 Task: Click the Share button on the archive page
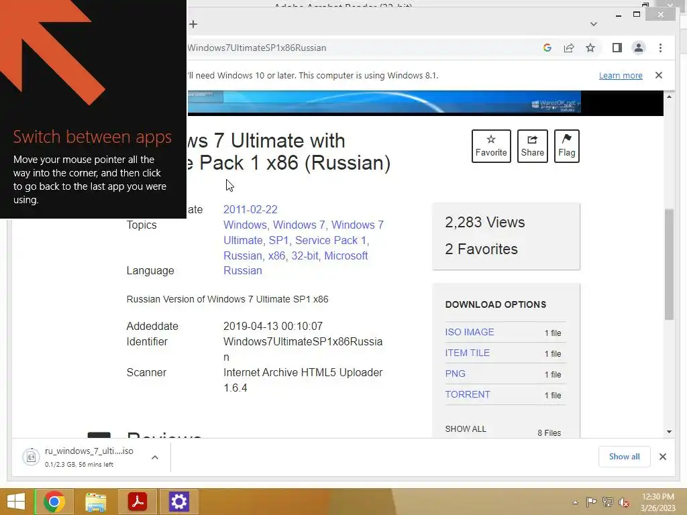pyautogui.click(x=532, y=146)
